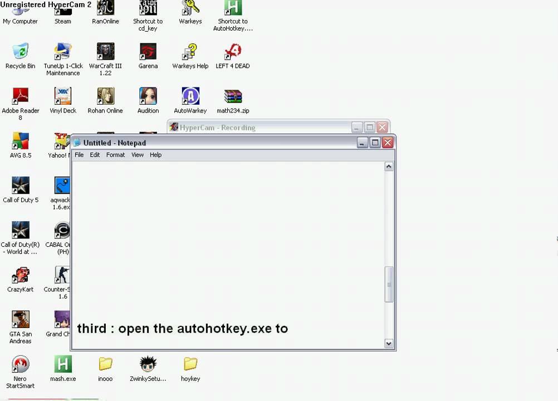Select the Audition desktop icon
The image size is (558, 401).
click(148, 101)
